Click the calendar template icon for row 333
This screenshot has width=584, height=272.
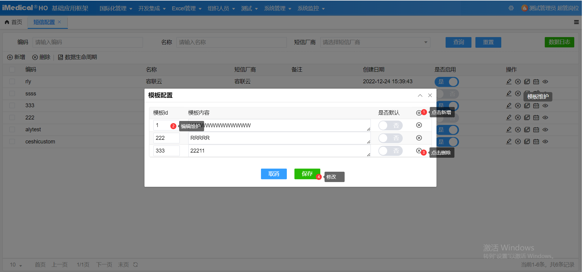coord(536,105)
